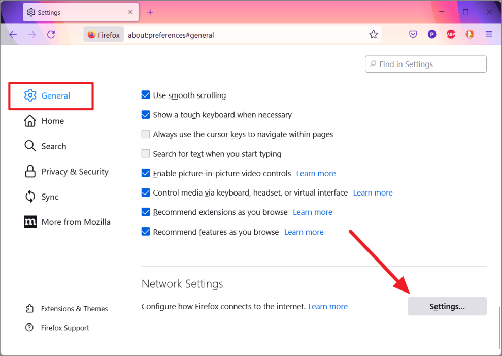This screenshot has height=356, width=502.
Task: Go back to the previous page
Action: (x=13, y=35)
